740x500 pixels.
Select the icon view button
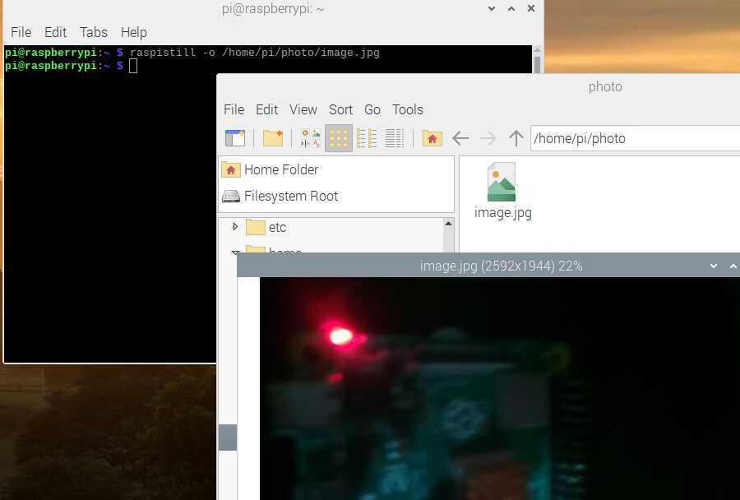coord(339,138)
